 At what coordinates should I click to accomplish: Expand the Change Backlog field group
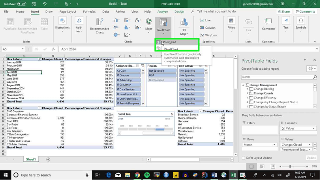247,89
